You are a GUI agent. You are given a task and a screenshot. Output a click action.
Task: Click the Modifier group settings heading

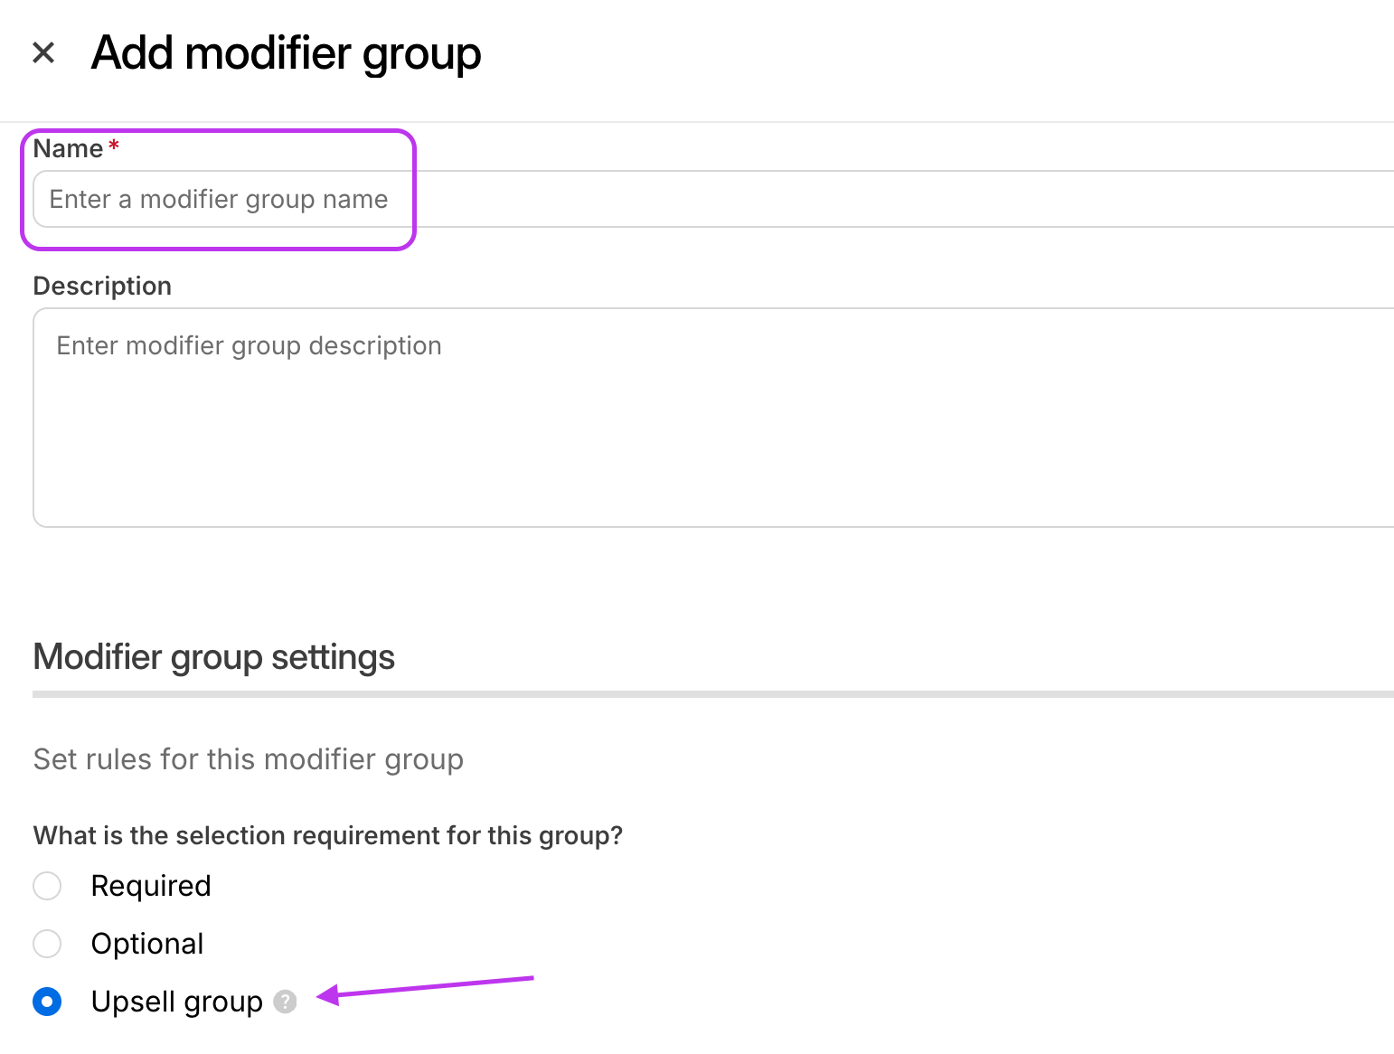214,657
